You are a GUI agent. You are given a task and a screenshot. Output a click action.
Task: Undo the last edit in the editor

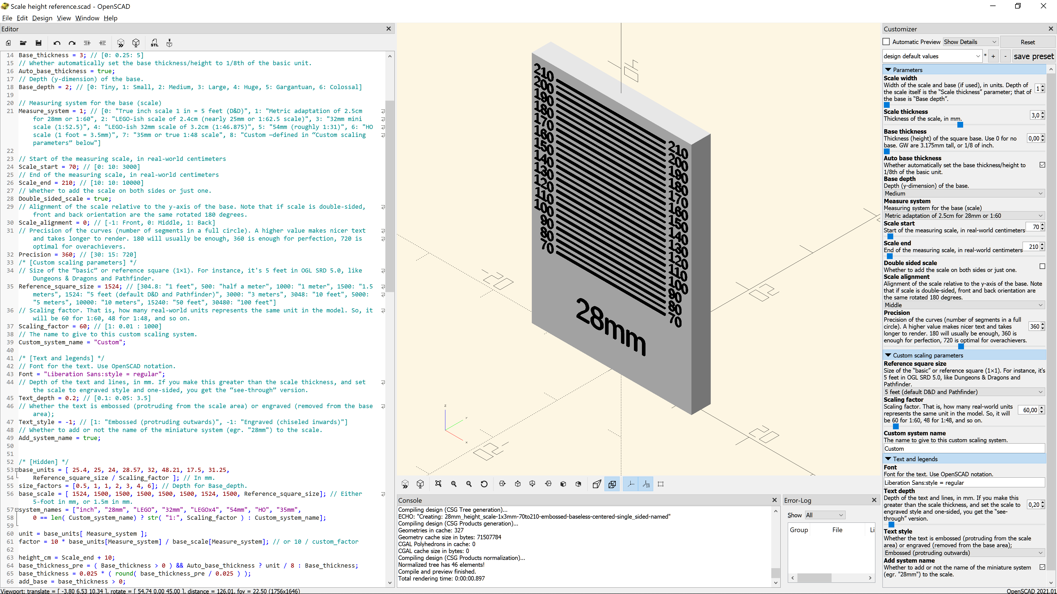pos(57,43)
